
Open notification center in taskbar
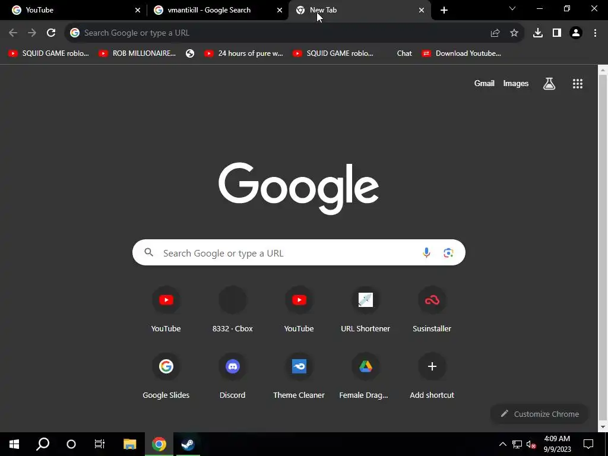[588, 444]
